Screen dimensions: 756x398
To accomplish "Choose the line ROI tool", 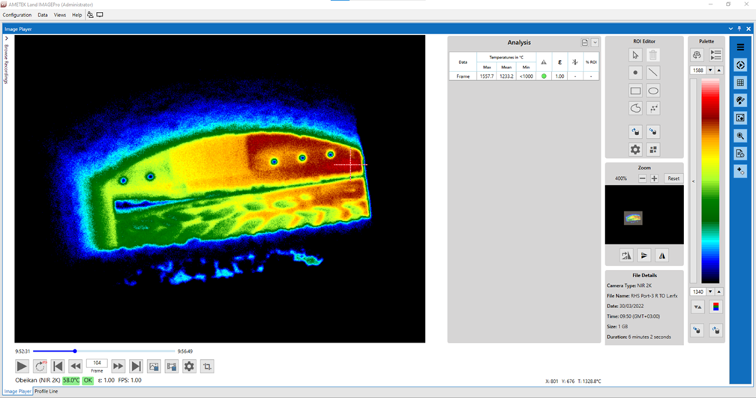I will [x=653, y=73].
